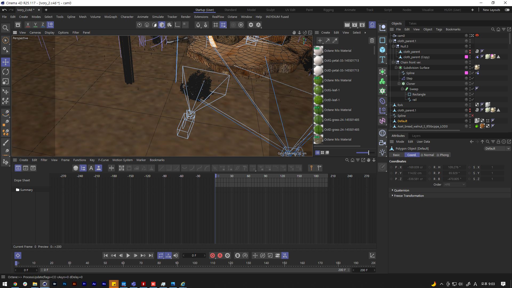Click the Camera icon in right palette
The width and height of the screenshot is (512, 288).
[382, 143]
